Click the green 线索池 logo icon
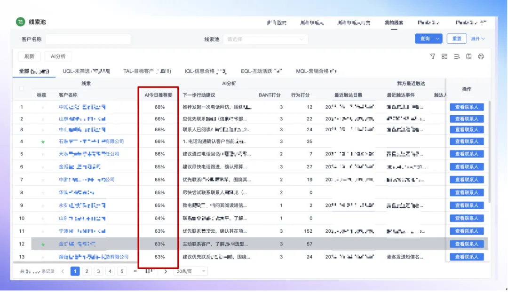Viewport: 508px width, 292px height. [x=20, y=22]
